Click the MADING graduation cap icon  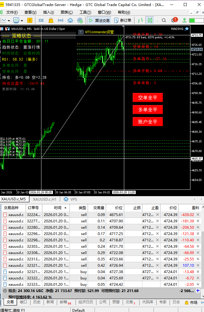pyautogui.click(x=187, y=29)
